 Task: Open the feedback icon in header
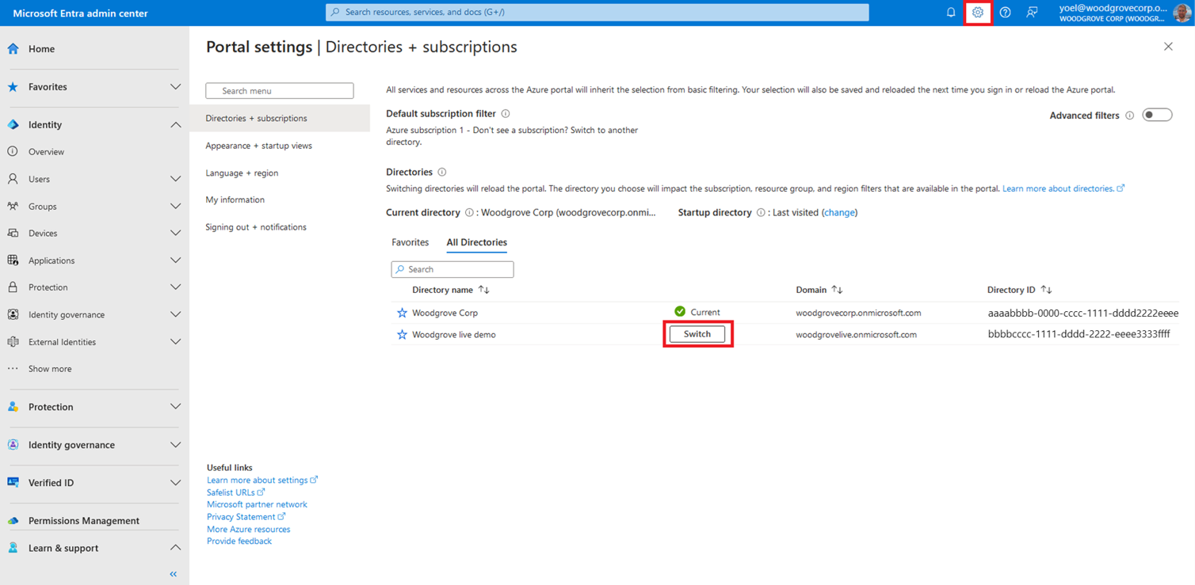[1032, 13]
